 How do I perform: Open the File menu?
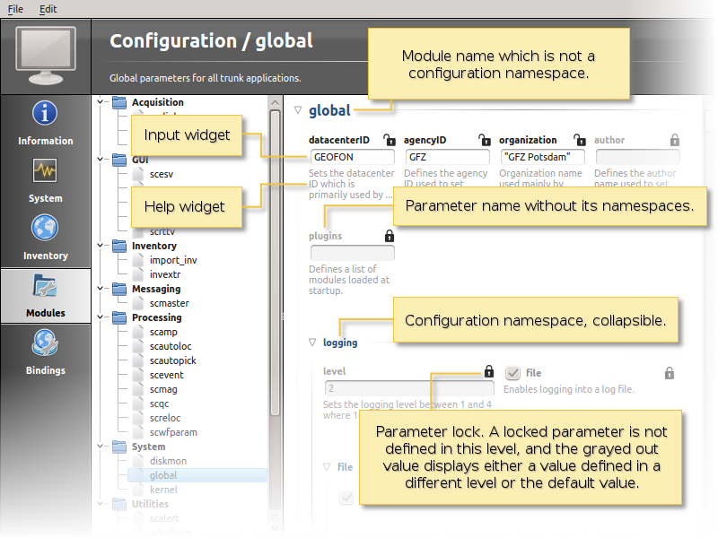click(15, 10)
